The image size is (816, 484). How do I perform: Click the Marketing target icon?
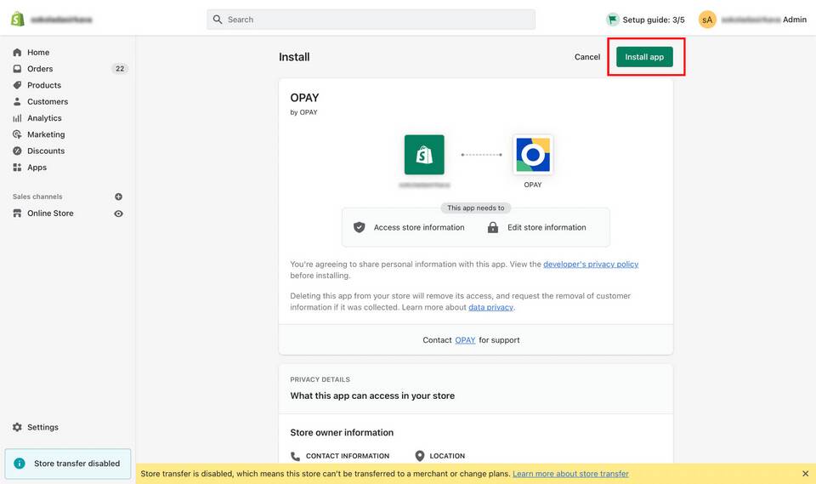click(x=17, y=134)
